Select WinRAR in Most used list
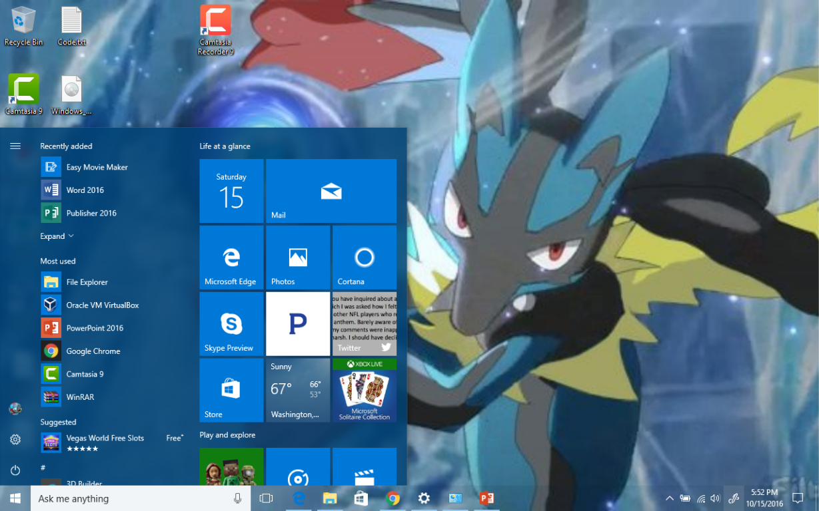The image size is (819, 511). pos(79,397)
